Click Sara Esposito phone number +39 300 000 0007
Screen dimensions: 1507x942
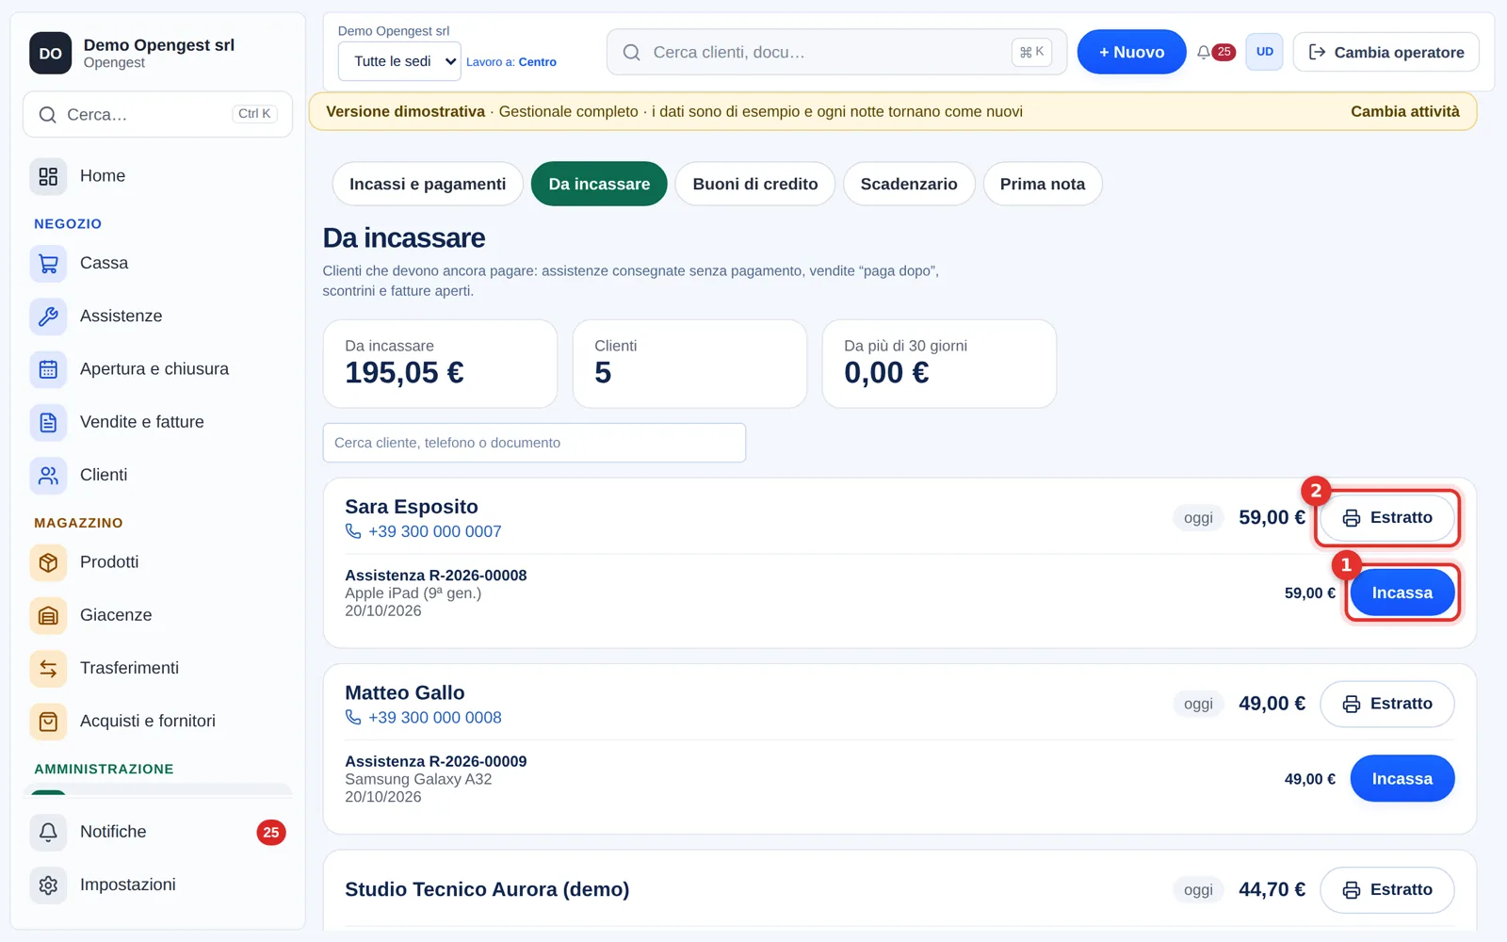coord(435,531)
